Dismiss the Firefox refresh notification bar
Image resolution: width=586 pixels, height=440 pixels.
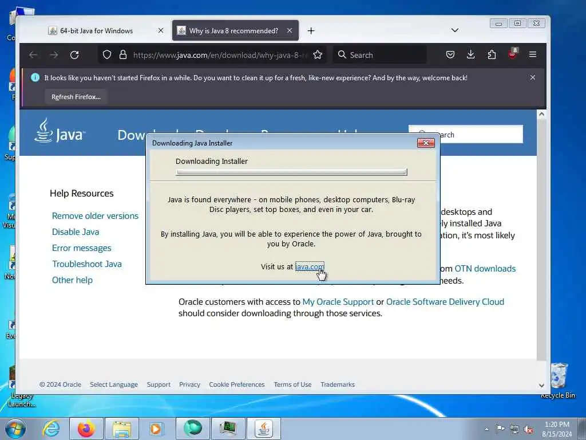point(533,77)
